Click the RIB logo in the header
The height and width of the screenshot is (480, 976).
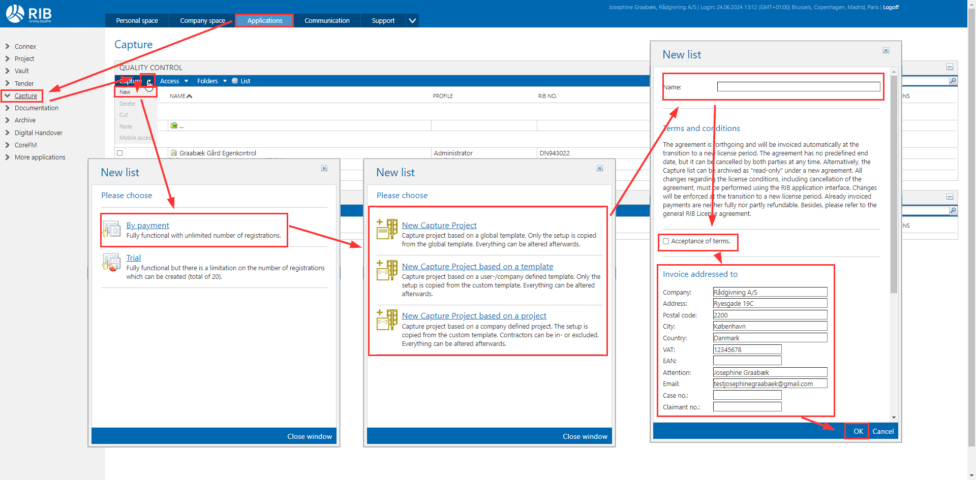(x=28, y=14)
